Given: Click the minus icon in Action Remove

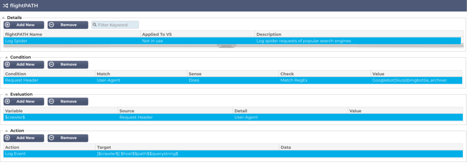Looking at the screenshot, I should pos(52,138).
